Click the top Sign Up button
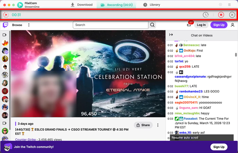This screenshot has height=153, width=238. pos(219,25)
